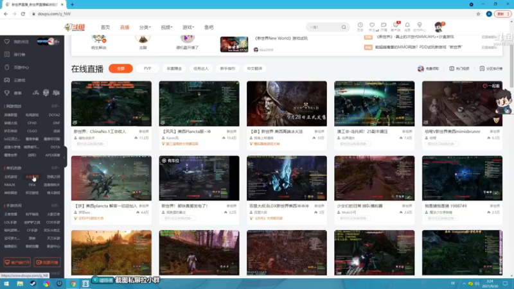Reload the page with browser refresh icon
514x289 pixels.
click(23, 13)
